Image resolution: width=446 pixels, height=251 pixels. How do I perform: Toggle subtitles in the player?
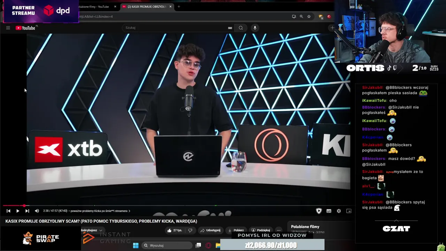[329, 211]
